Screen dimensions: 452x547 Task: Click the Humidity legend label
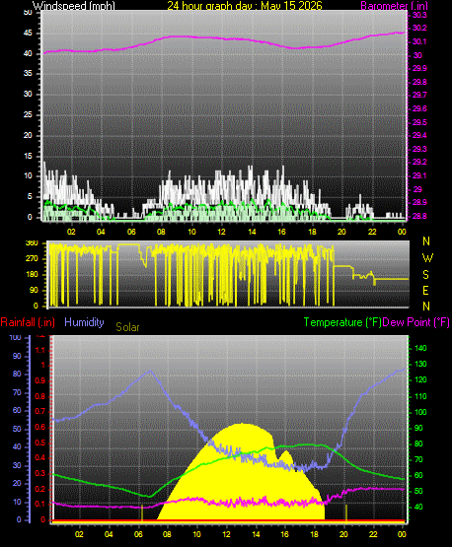click(x=84, y=322)
